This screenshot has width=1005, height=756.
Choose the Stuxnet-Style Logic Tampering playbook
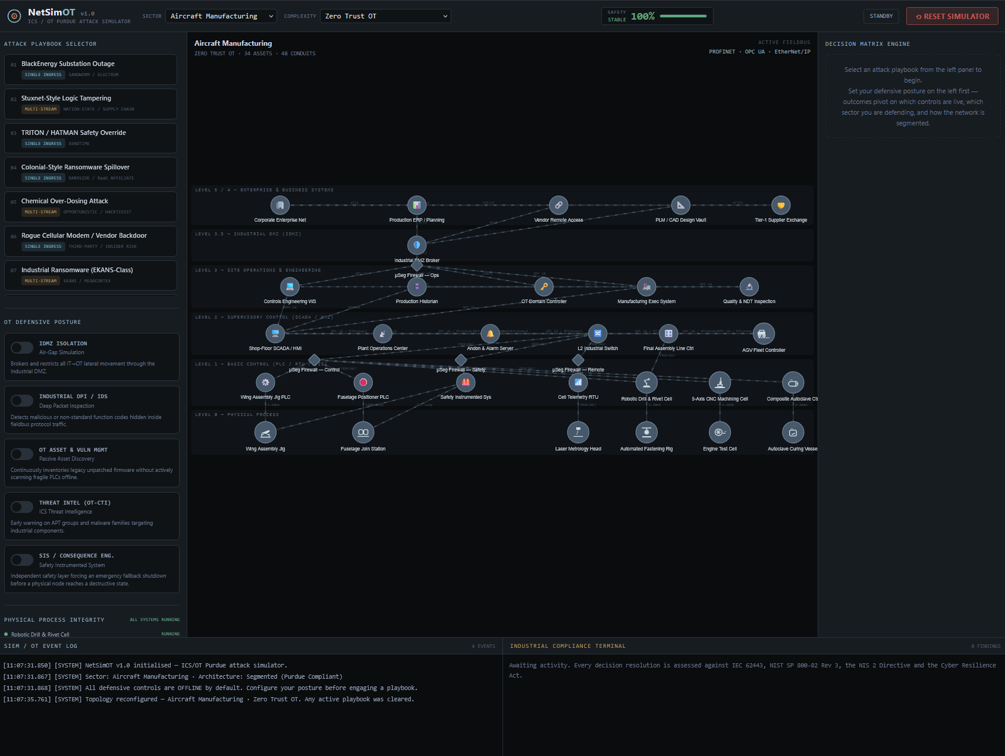(90, 103)
